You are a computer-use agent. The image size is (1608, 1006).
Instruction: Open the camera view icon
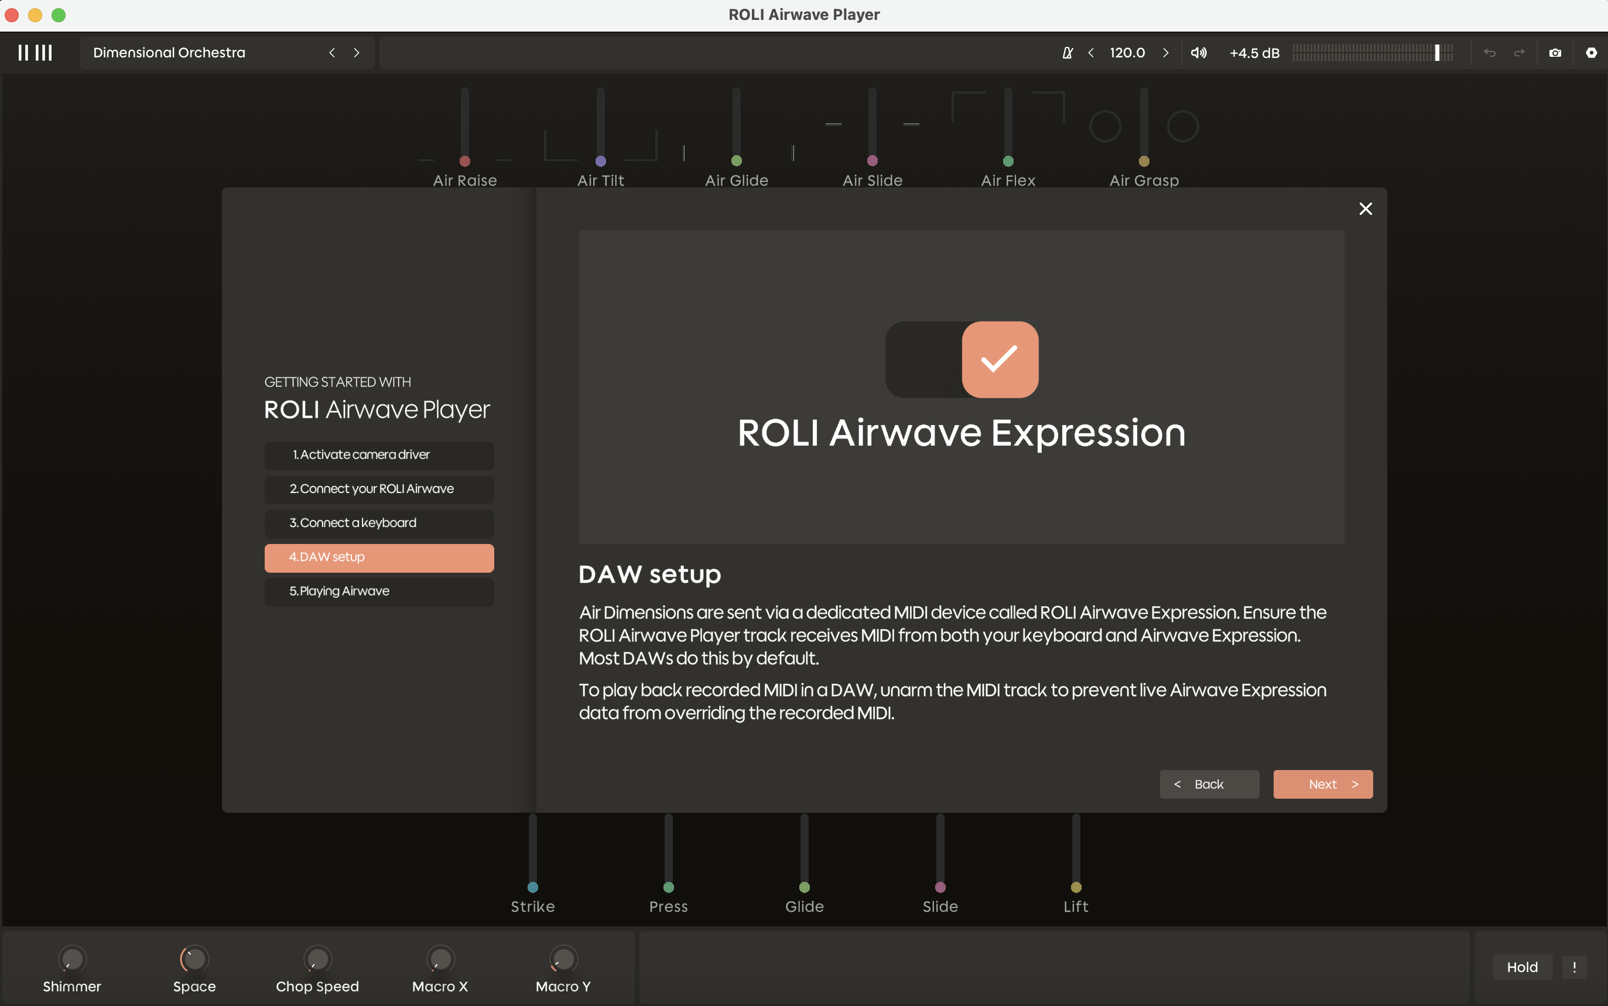pyautogui.click(x=1555, y=53)
